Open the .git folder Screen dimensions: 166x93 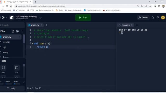coord(5,47)
